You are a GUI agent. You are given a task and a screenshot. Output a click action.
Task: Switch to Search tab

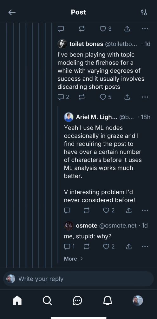47,300
